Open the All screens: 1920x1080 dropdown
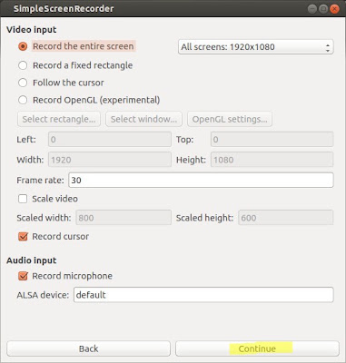 [256, 47]
